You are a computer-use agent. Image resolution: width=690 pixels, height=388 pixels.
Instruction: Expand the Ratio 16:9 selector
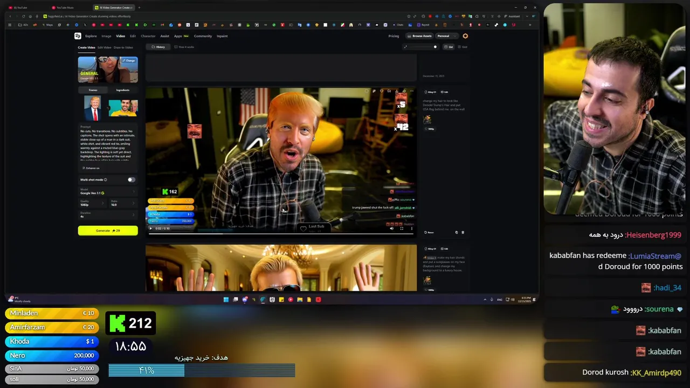tap(123, 203)
